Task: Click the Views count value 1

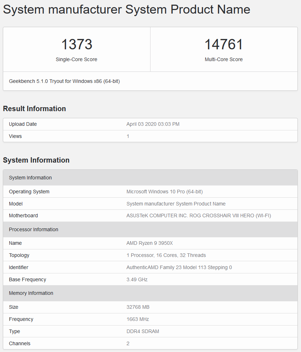Action: [x=128, y=136]
